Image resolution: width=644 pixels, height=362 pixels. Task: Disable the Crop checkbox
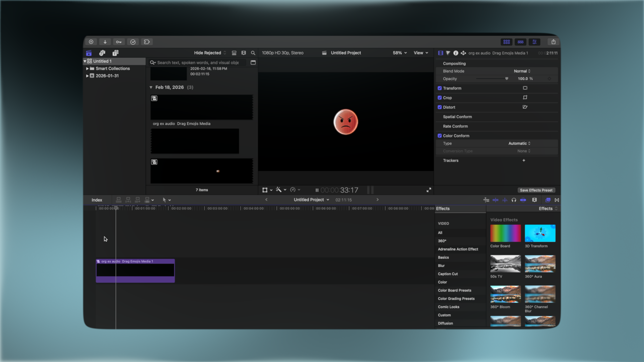[x=440, y=98]
